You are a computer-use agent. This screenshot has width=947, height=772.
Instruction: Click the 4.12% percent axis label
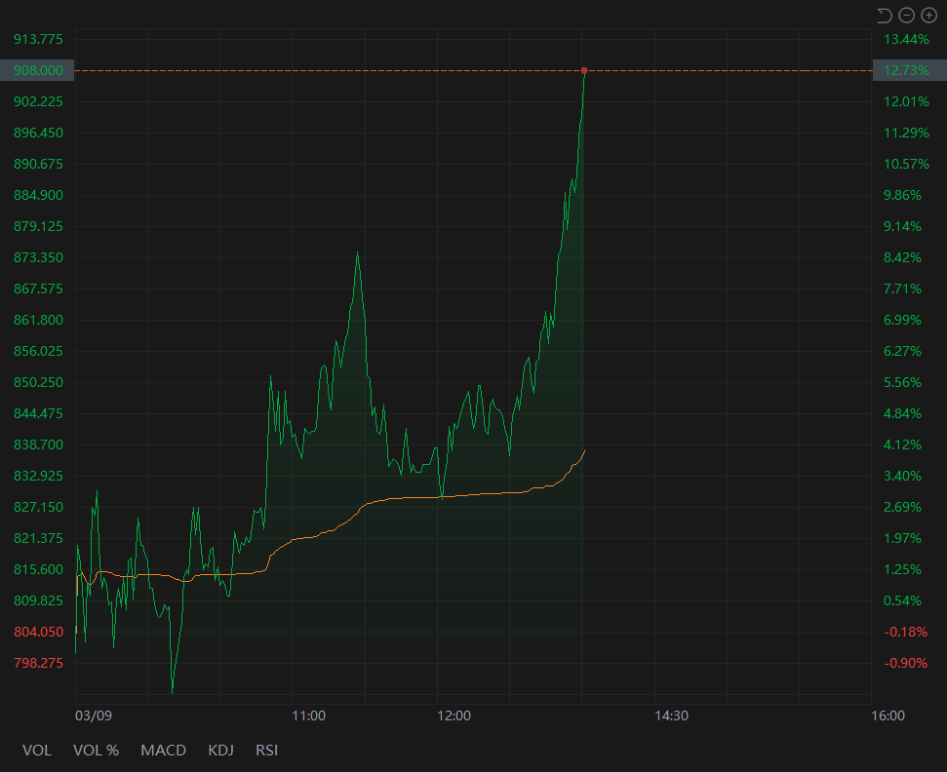[902, 444]
